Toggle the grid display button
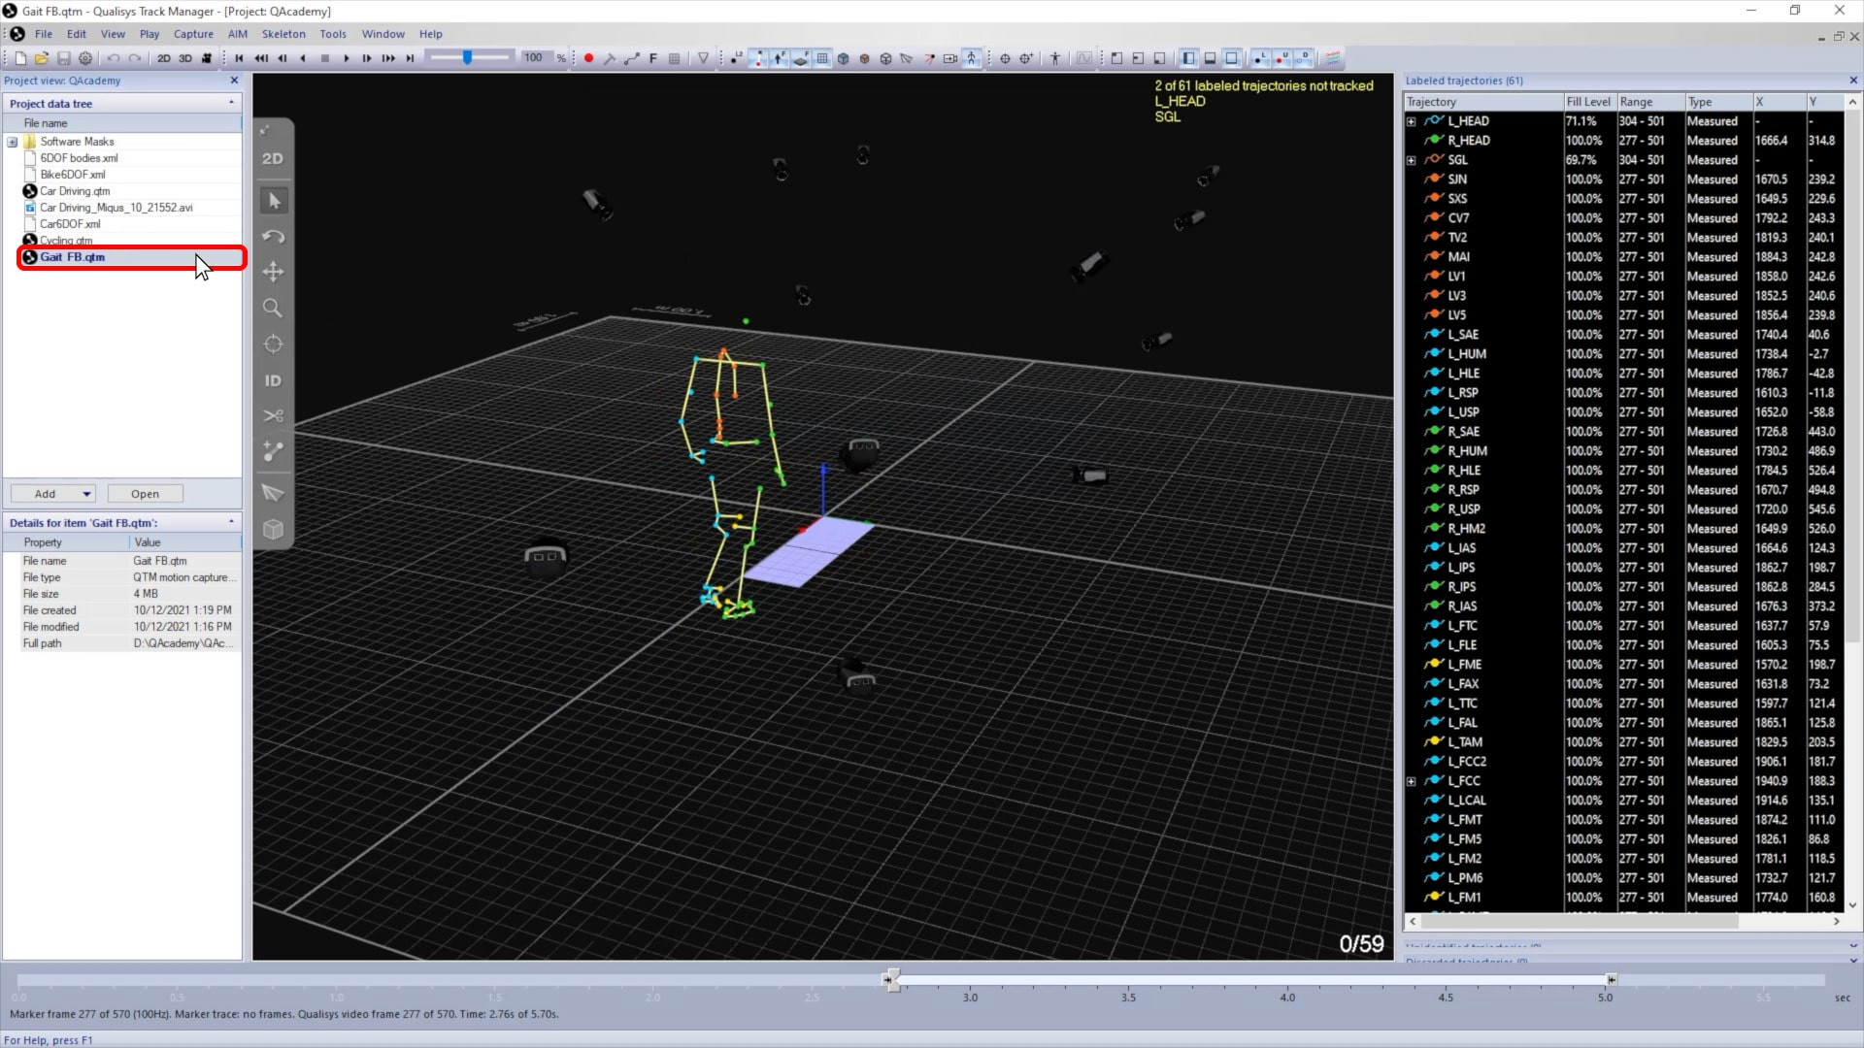 coord(822,58)
